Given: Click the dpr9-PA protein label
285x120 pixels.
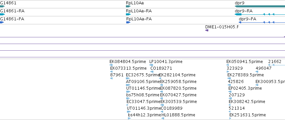Looking at the screenshot, I should [247, 19].
